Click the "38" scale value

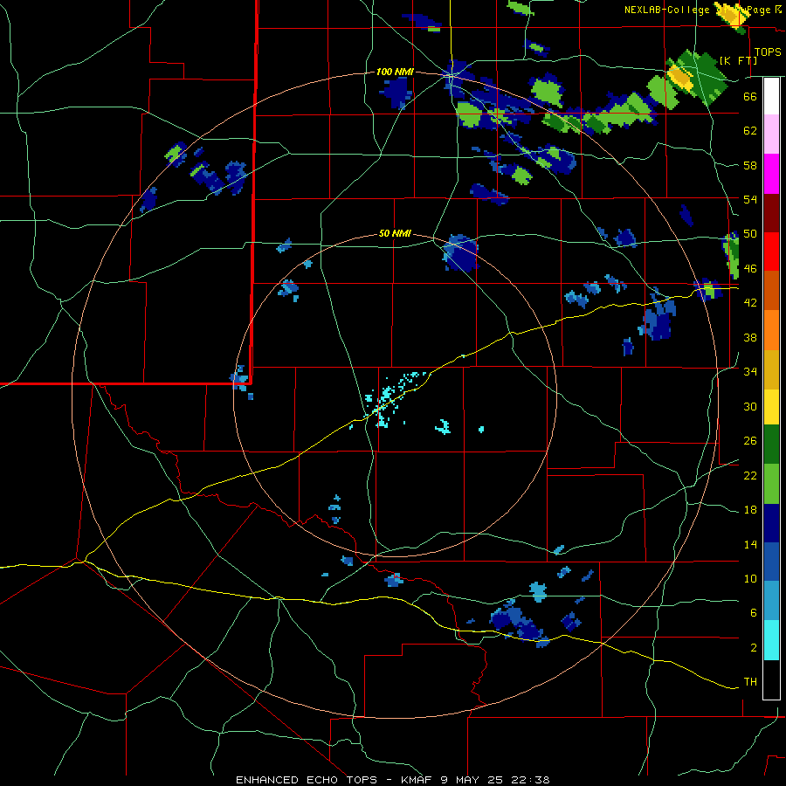pyautogui.click(x=750, y=337)
